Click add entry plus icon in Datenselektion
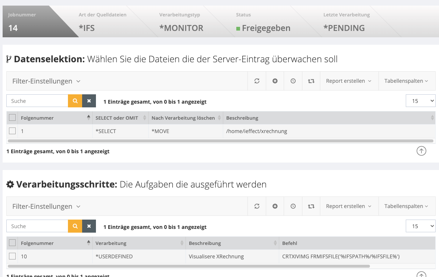Image resolution: width=439 pixels, height=277 pixels. 275,81
